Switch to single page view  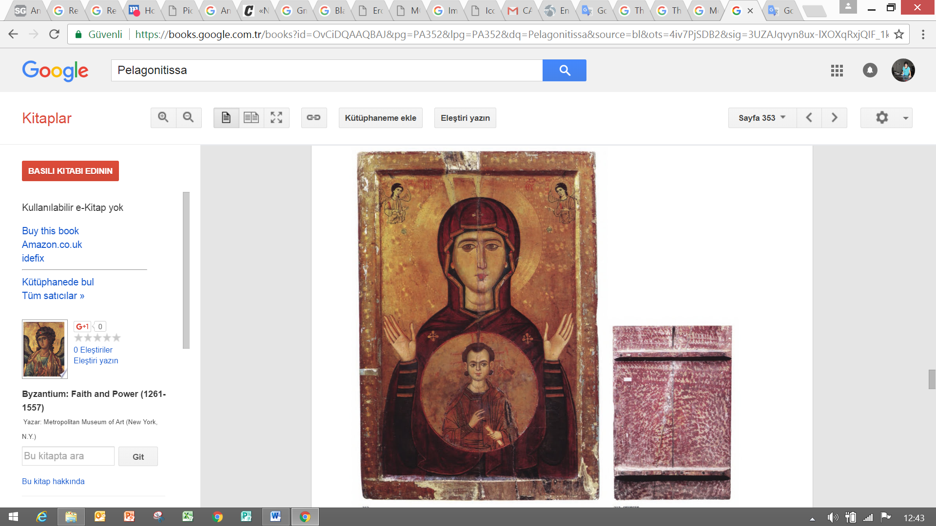(x=226, y=118)
